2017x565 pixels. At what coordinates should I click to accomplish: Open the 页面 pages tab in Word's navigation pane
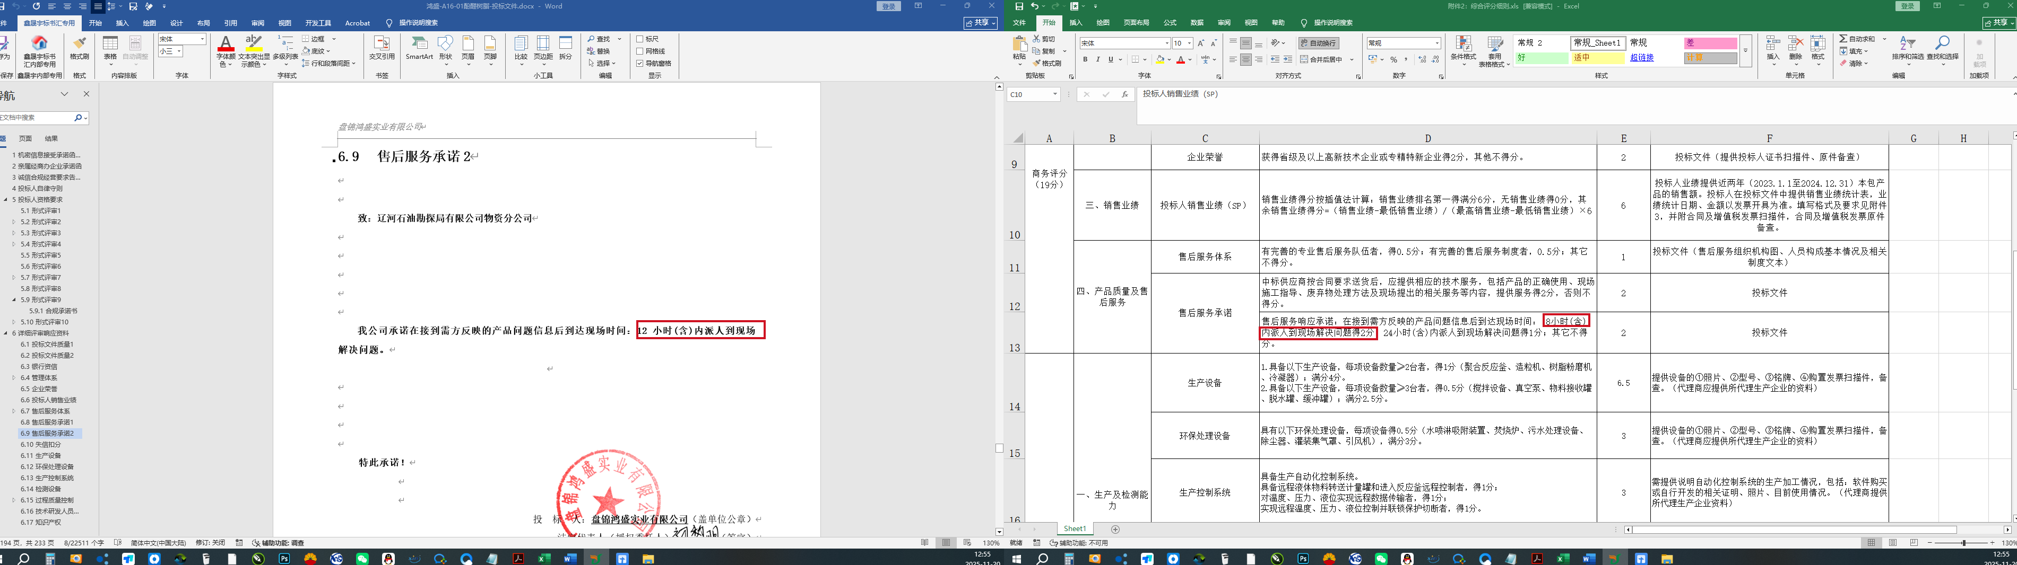tap(25, 138)
